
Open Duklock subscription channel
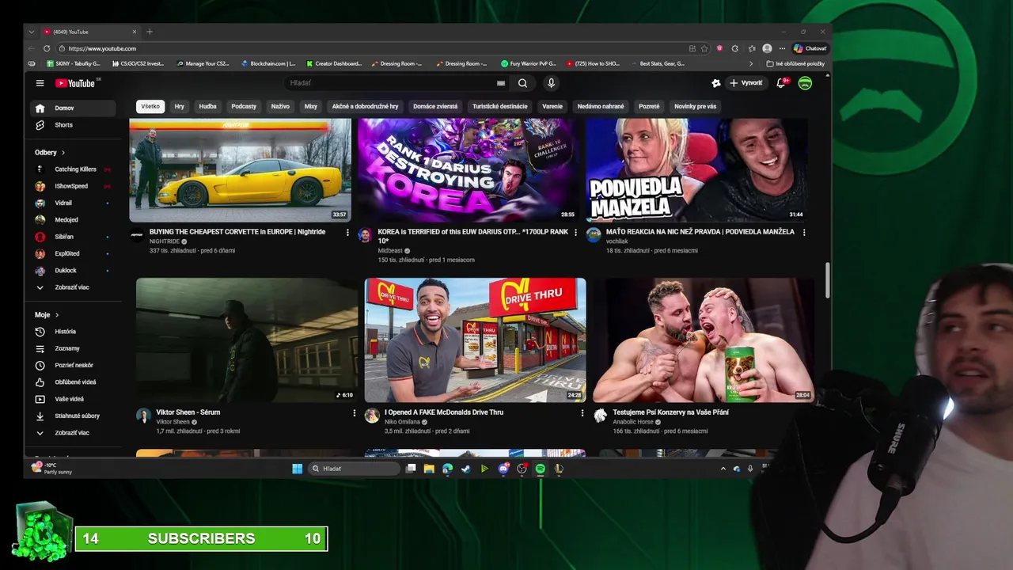point(74,271)
